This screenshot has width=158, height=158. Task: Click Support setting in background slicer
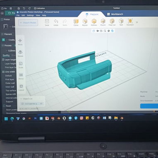point(10,102)
